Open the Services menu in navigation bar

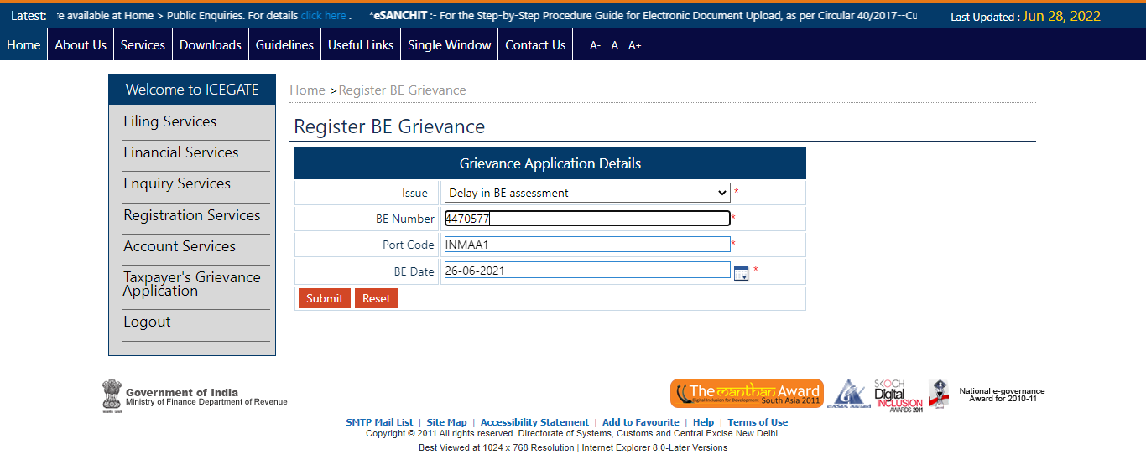point(143,45)
